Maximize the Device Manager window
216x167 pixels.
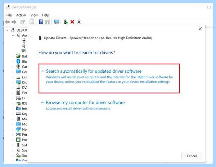tap(209, 7)
